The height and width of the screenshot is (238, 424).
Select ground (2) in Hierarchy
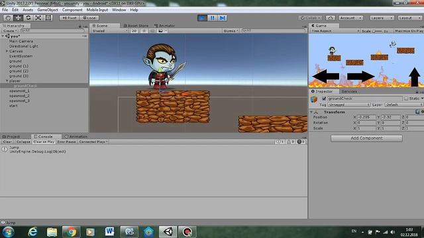19,71
